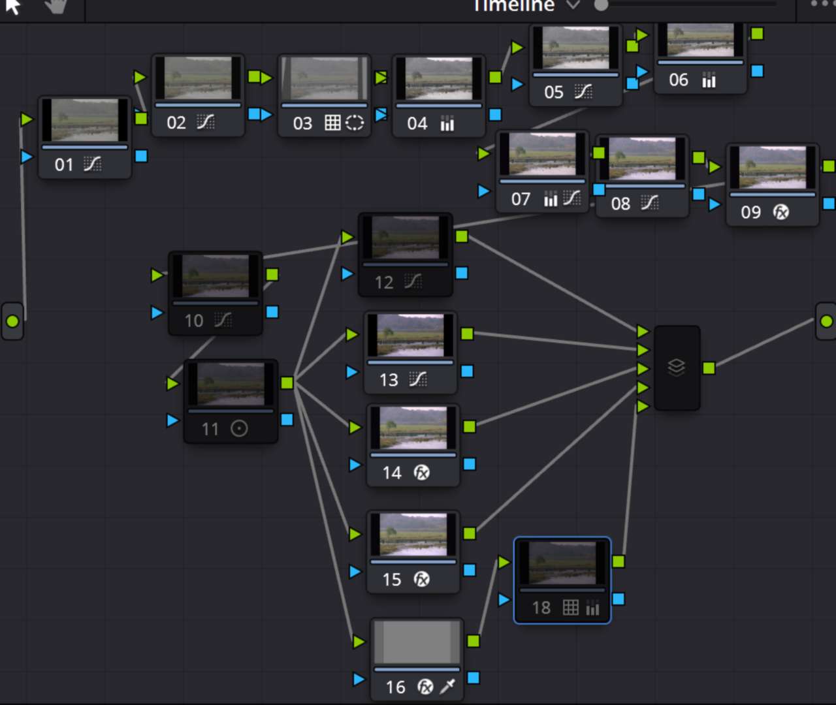
Task: Click the bars icon on node 04
Action: pos(447,123)
